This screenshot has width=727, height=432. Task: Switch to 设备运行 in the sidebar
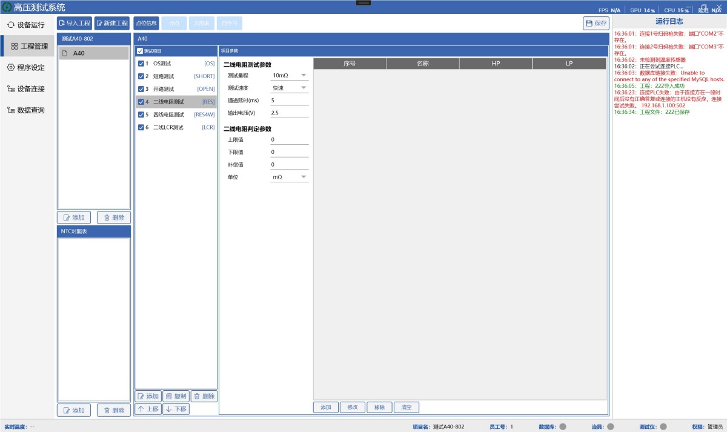[x=27, y=25]
